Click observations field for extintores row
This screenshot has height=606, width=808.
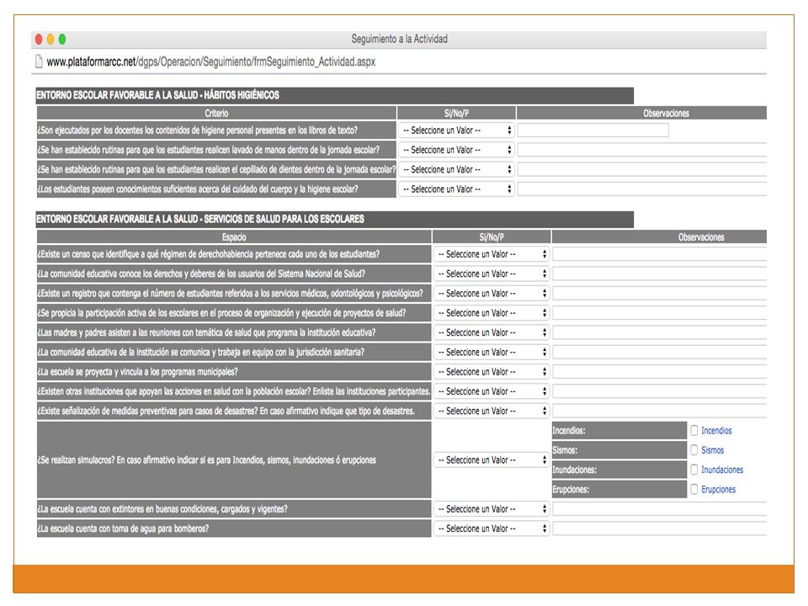660,508
